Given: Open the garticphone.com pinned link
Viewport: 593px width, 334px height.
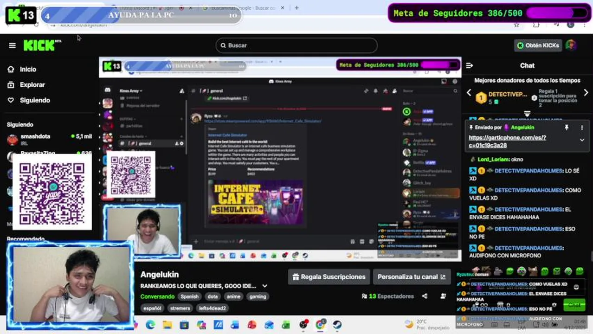Looking at the screenshot, I should click(507, 141).
